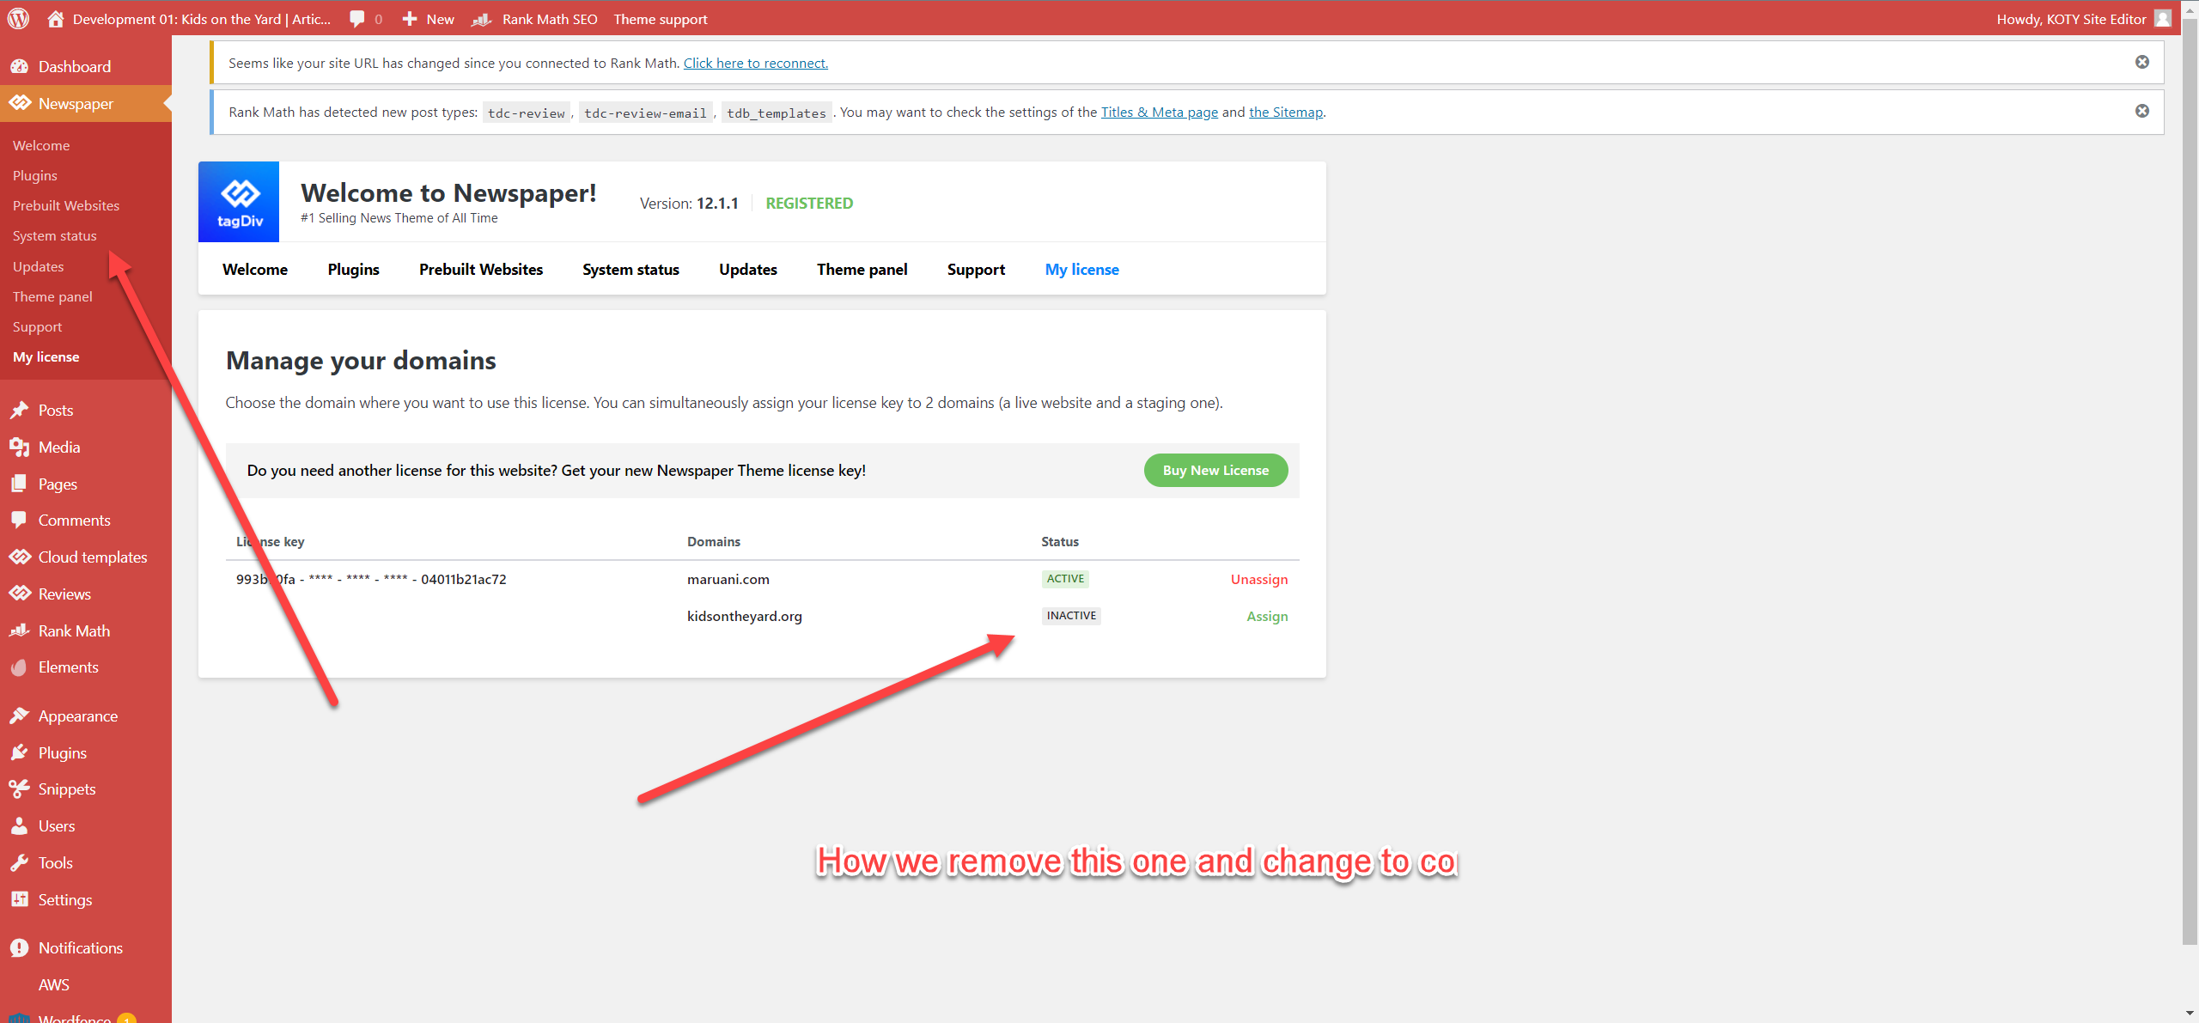Open Welcome in Newspaper submenu
The width and height of the screenshot is (2199, 1023).
point(41,145)
